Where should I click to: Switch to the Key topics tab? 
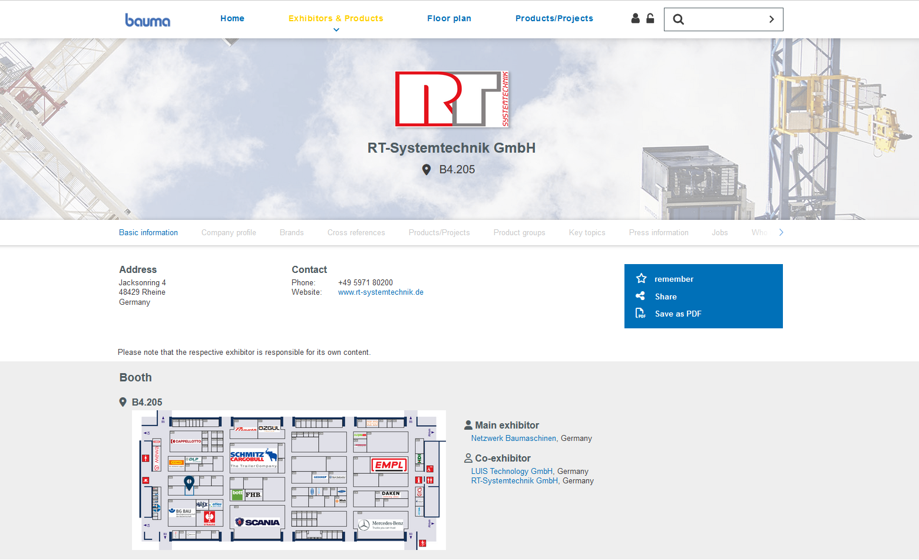click(x=587, y=232)
